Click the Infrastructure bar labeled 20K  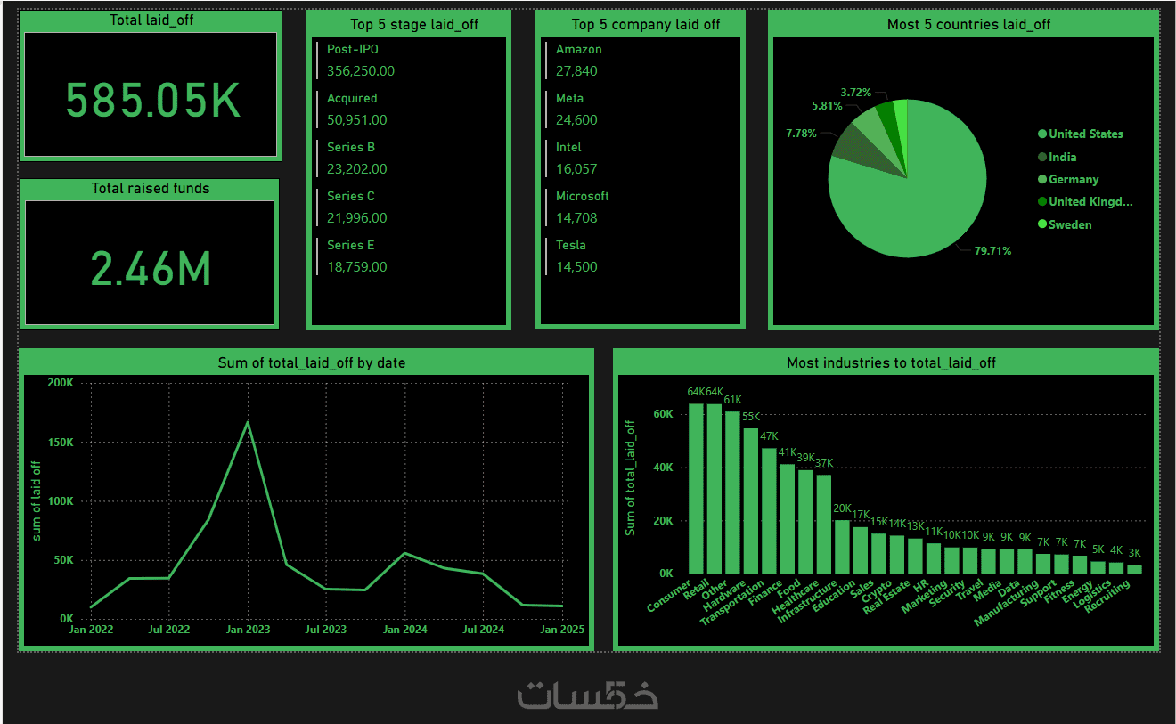(x=842, y=547)
